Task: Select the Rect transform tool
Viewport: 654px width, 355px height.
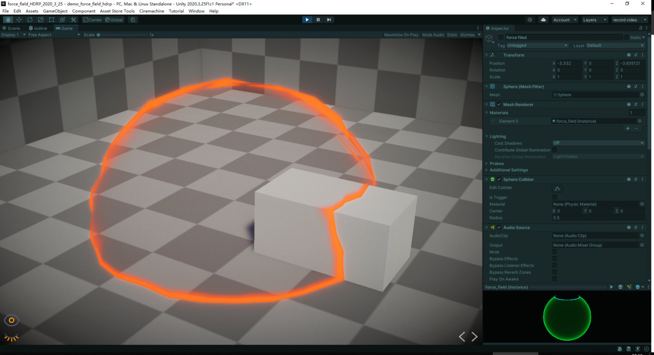Action: click(x=51, y=20)
